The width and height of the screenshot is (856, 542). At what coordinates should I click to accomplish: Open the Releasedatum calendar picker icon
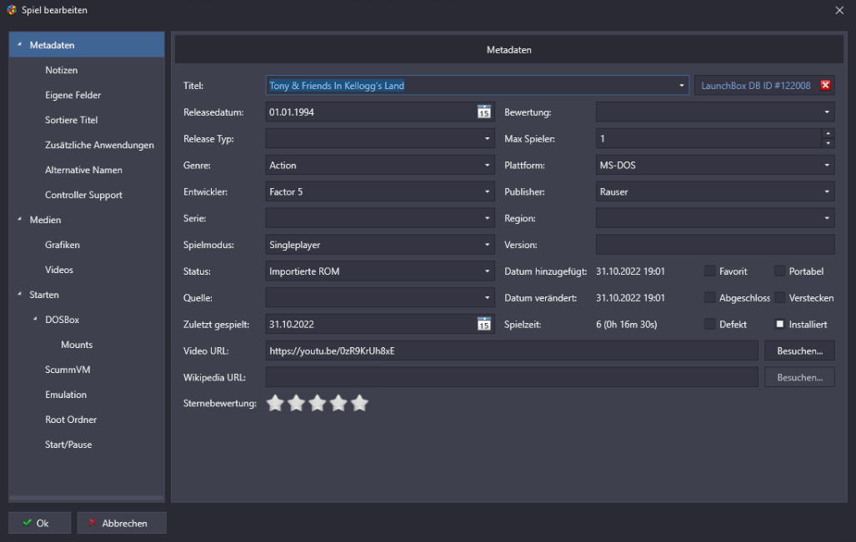(484, 112)
